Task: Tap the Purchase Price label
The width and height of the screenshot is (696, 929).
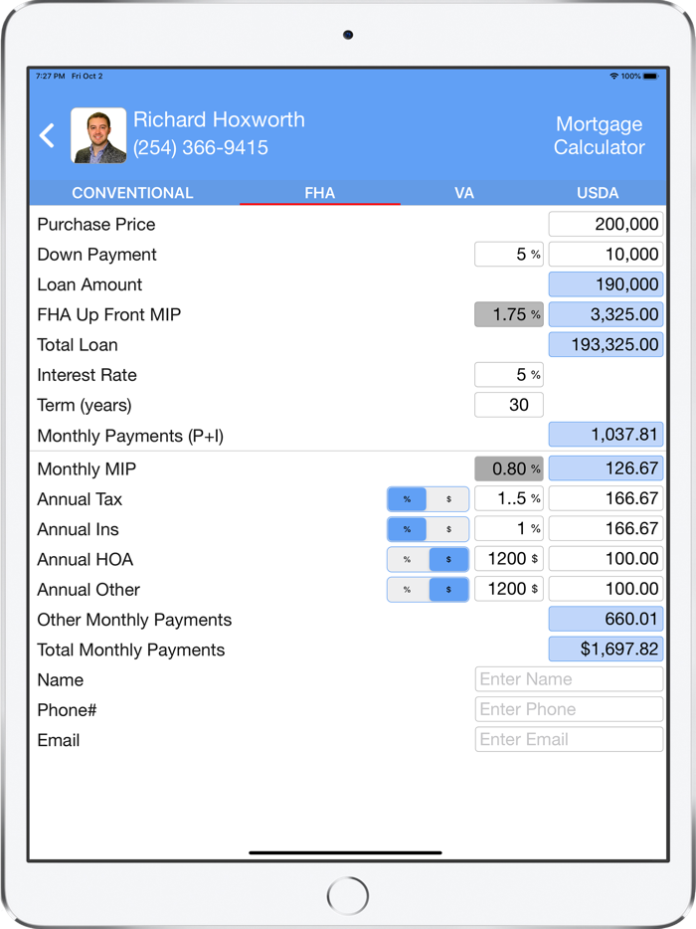Action: coord(96,225)
